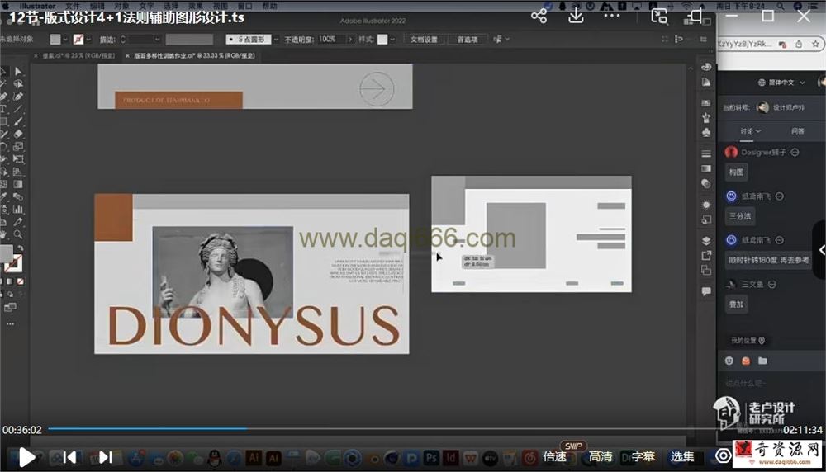
Task: Open 窗口 menu
Action: (245, 6)
